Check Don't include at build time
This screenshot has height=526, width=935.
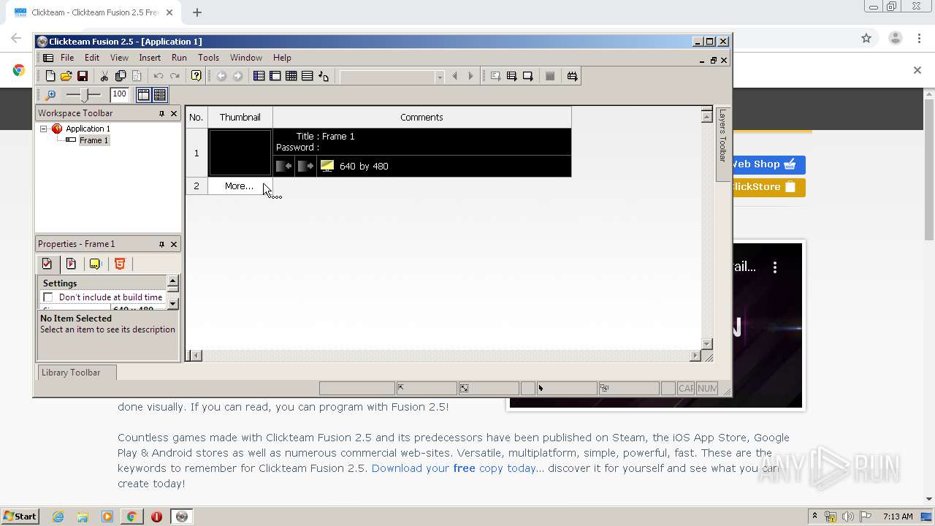click(x=48, y=297)
